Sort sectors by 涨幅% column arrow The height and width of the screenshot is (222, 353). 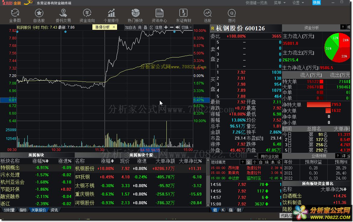(x=47, y=161)
